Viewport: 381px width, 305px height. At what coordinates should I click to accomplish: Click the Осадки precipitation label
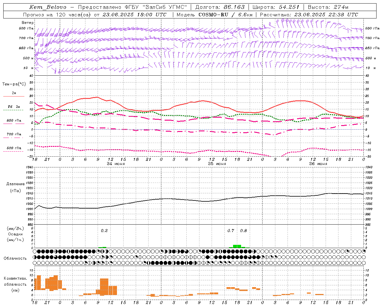(15, 234)
